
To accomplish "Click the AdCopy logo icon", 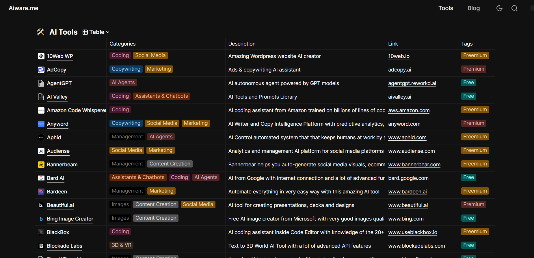I will click(41, 70).
